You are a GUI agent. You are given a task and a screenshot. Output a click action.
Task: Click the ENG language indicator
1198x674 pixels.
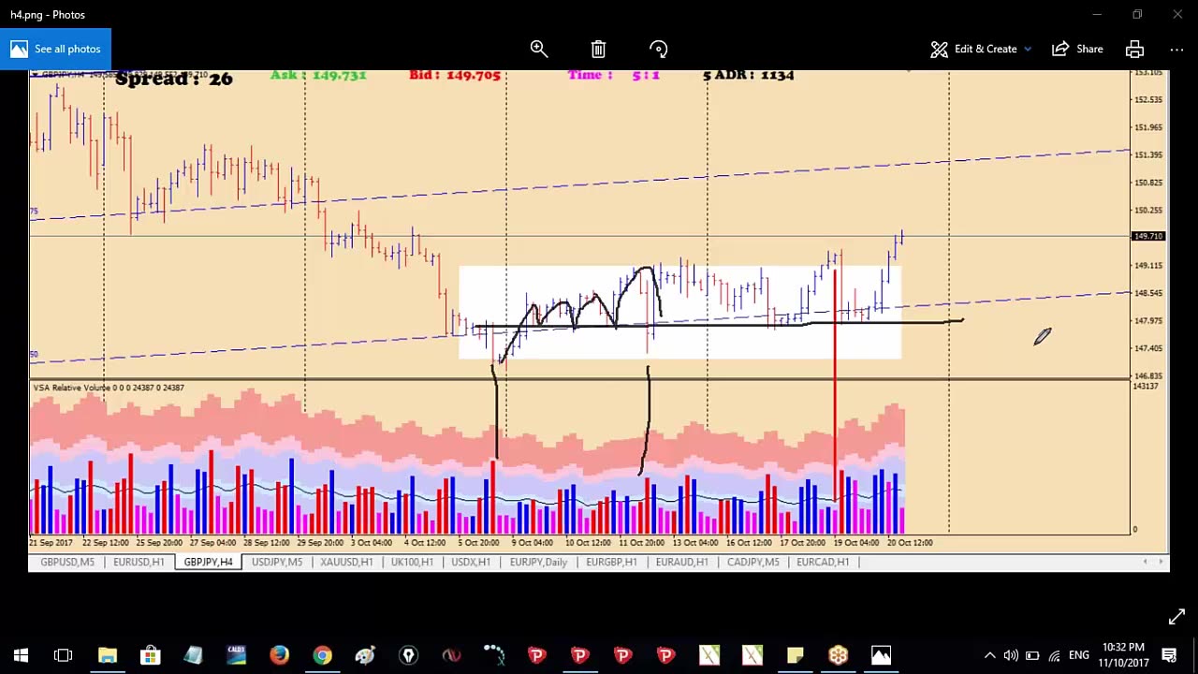pos(1079,655)
